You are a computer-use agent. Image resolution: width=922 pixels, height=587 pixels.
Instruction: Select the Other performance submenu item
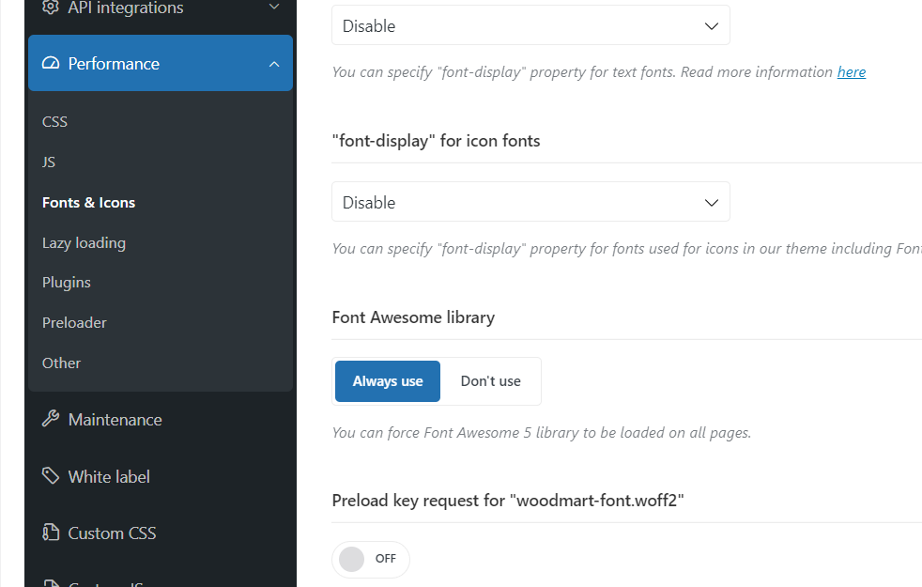[x=62, y=363]
